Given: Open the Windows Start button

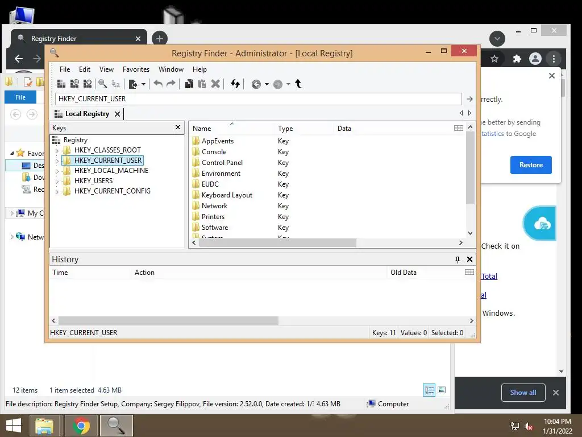Looking at the screenshot, I should [14, 426].
